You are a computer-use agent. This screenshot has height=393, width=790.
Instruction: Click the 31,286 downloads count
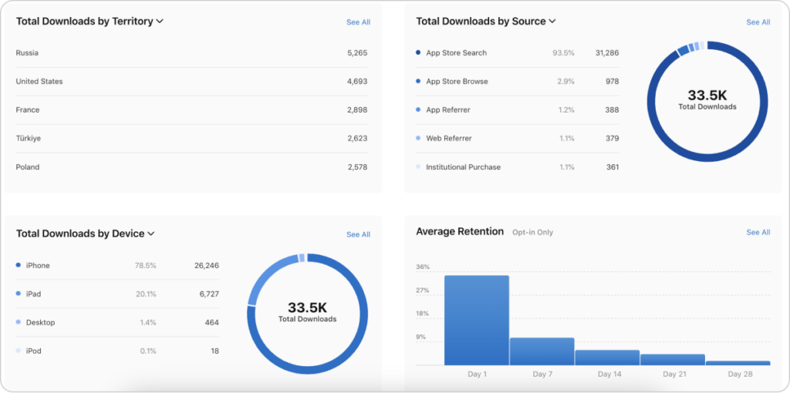click(607, 53)
